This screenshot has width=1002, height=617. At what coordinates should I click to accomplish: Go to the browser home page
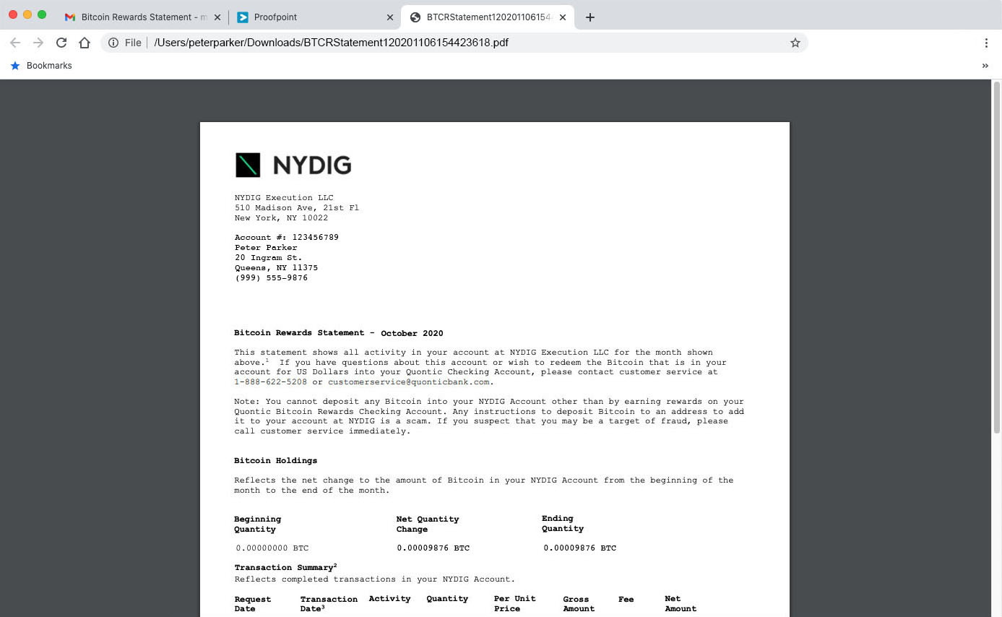coord(85,43)
